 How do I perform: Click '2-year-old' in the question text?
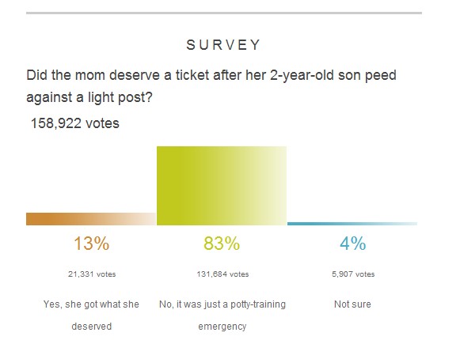pyautogui.click(x=302, y=75)
